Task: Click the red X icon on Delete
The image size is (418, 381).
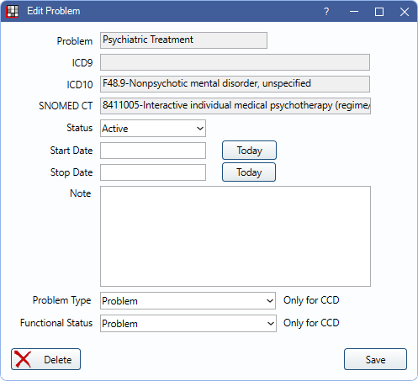Action: [x=23, y=359]
